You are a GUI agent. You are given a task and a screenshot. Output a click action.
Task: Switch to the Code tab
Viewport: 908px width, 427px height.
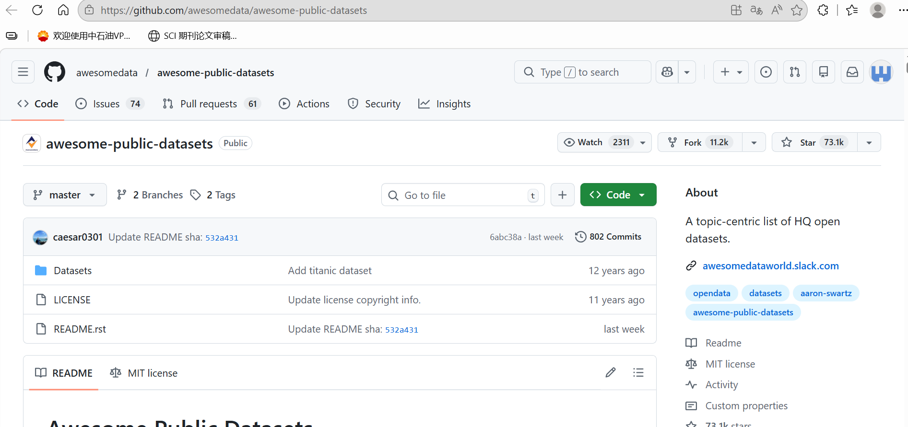click(x=38, y=104)
